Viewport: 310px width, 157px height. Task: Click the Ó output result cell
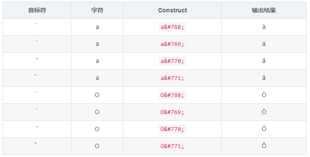click(264, 112)
